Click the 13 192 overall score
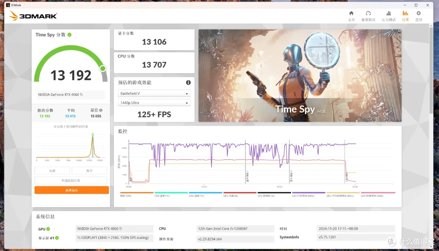The width and height of the screenshot is (439, 251). pos(71,75)
